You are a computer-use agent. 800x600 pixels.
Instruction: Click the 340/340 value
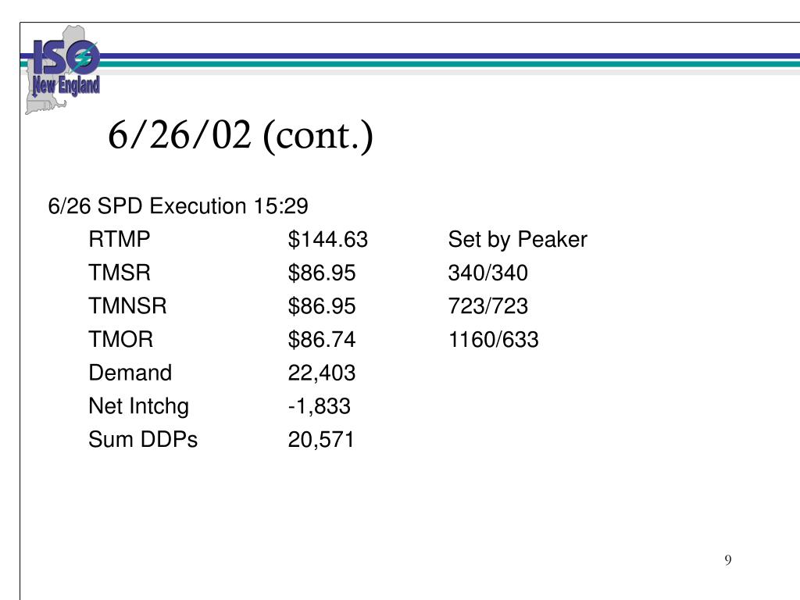[487, 273]
